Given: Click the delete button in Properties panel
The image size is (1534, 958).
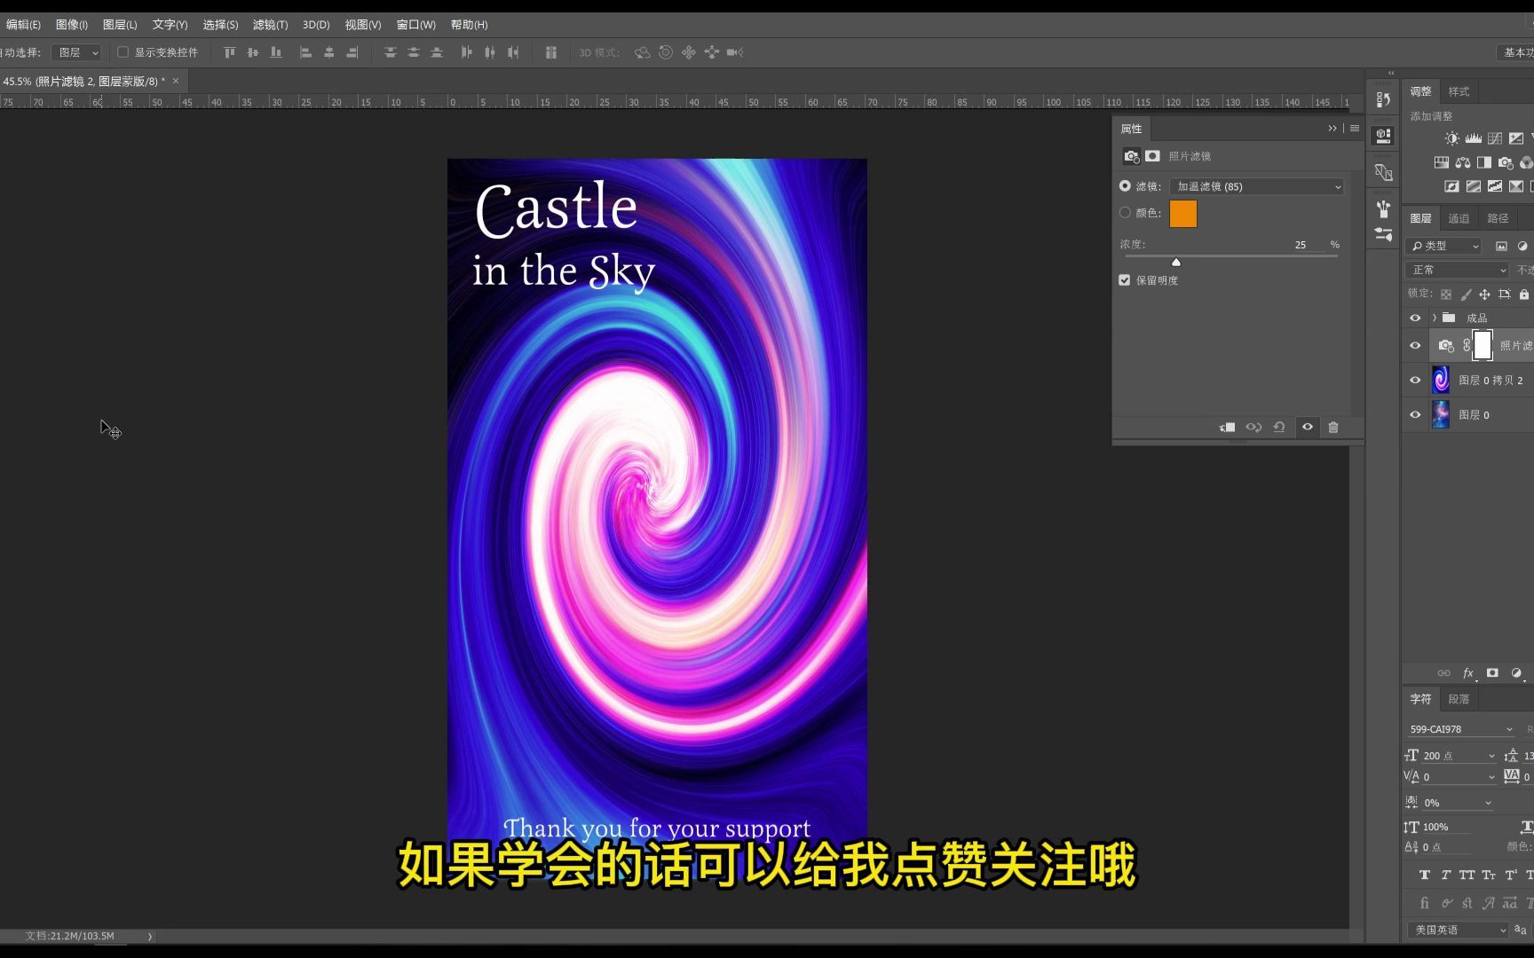Looking at the screenshot, I should click(1333, 427).
